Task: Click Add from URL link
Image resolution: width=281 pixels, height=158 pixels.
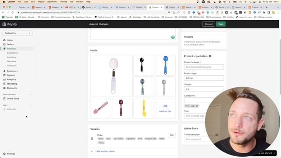Action: coord(165,111)
